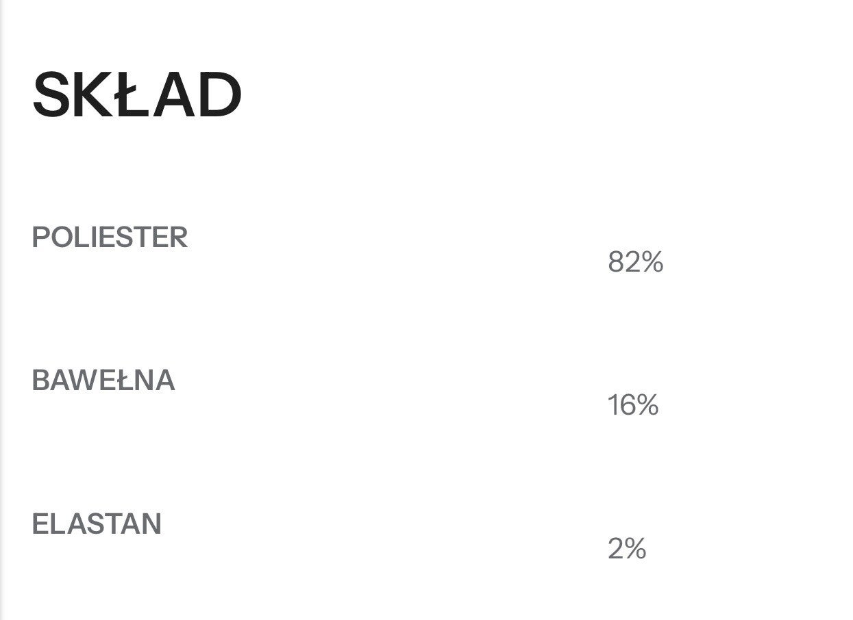
Task: Click the SKŁAD heading
Action: tap(137, 95)
